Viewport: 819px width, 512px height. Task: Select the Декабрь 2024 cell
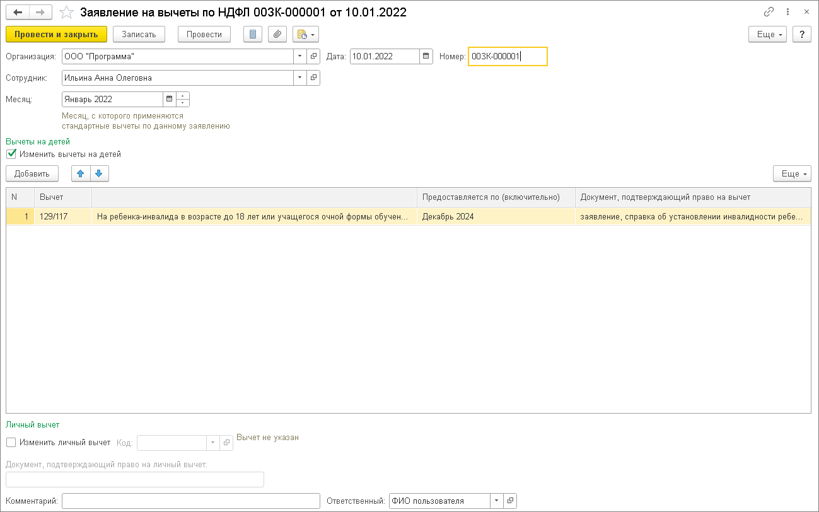(x=496, y=216)
